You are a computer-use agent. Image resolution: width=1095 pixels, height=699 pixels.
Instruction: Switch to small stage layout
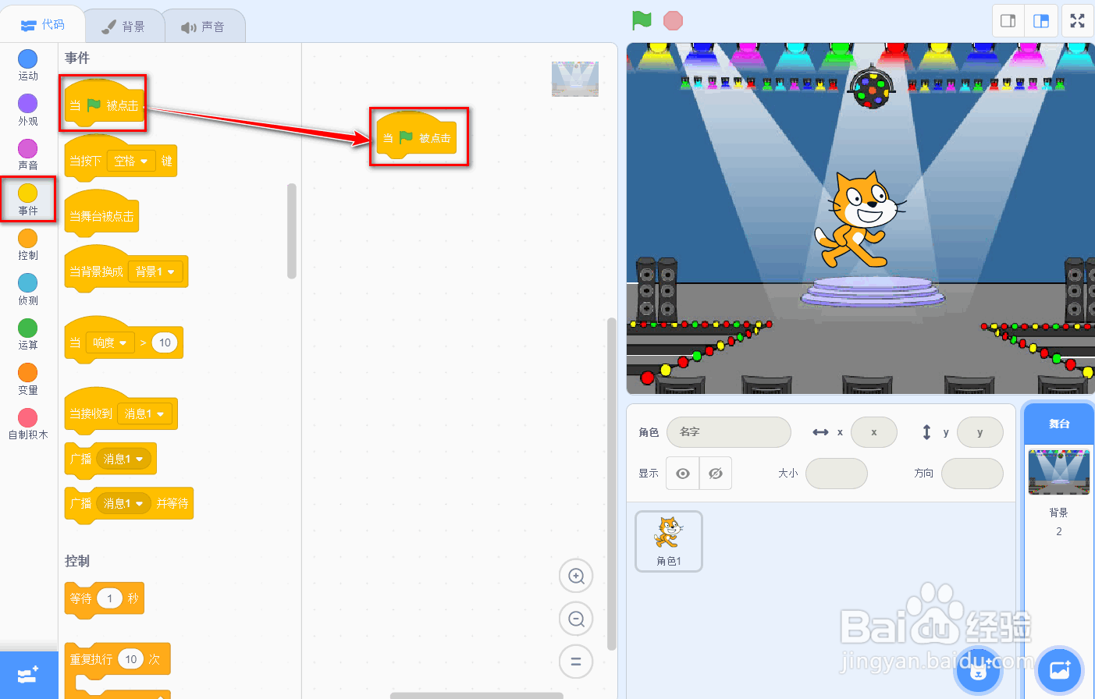[x=1008, y=21]
